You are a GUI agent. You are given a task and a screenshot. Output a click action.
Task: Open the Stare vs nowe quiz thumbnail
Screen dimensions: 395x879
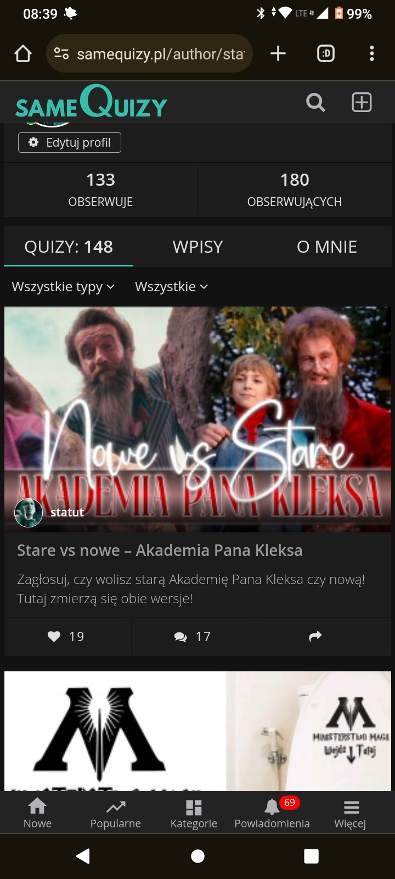[x=198, y=419]
